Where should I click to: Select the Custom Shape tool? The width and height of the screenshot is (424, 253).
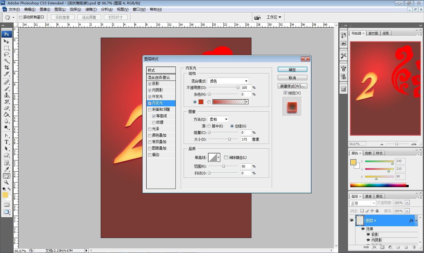point(6,155)
